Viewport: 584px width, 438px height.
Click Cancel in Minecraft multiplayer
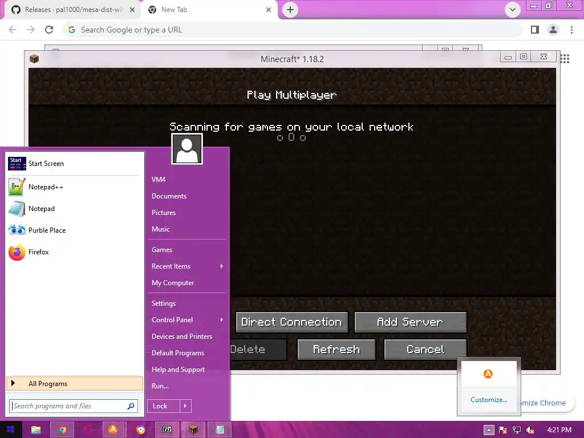tap(425, 350)
